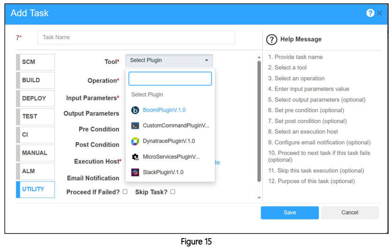Enable the Proceed If Failed checkbox
The height and width of the screenshot is (247, 391).
pos(125,192)
